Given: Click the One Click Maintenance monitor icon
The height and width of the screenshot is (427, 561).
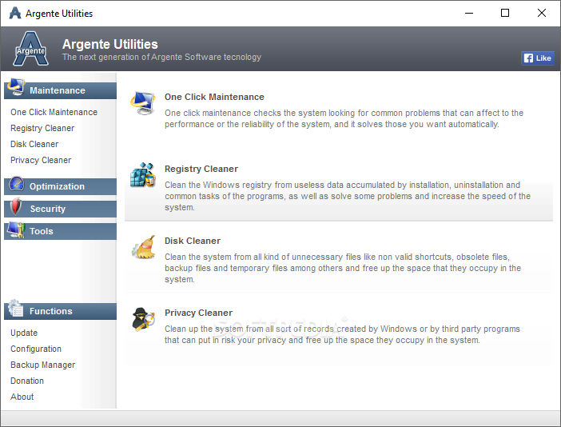Looking at the screenshot, I should click(x=143, y=103).
